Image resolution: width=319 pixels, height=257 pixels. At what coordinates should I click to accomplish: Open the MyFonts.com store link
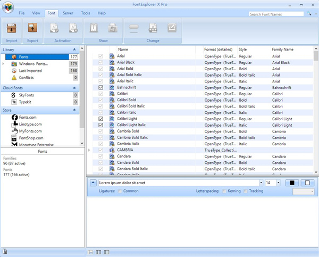[x=30, y=131]
